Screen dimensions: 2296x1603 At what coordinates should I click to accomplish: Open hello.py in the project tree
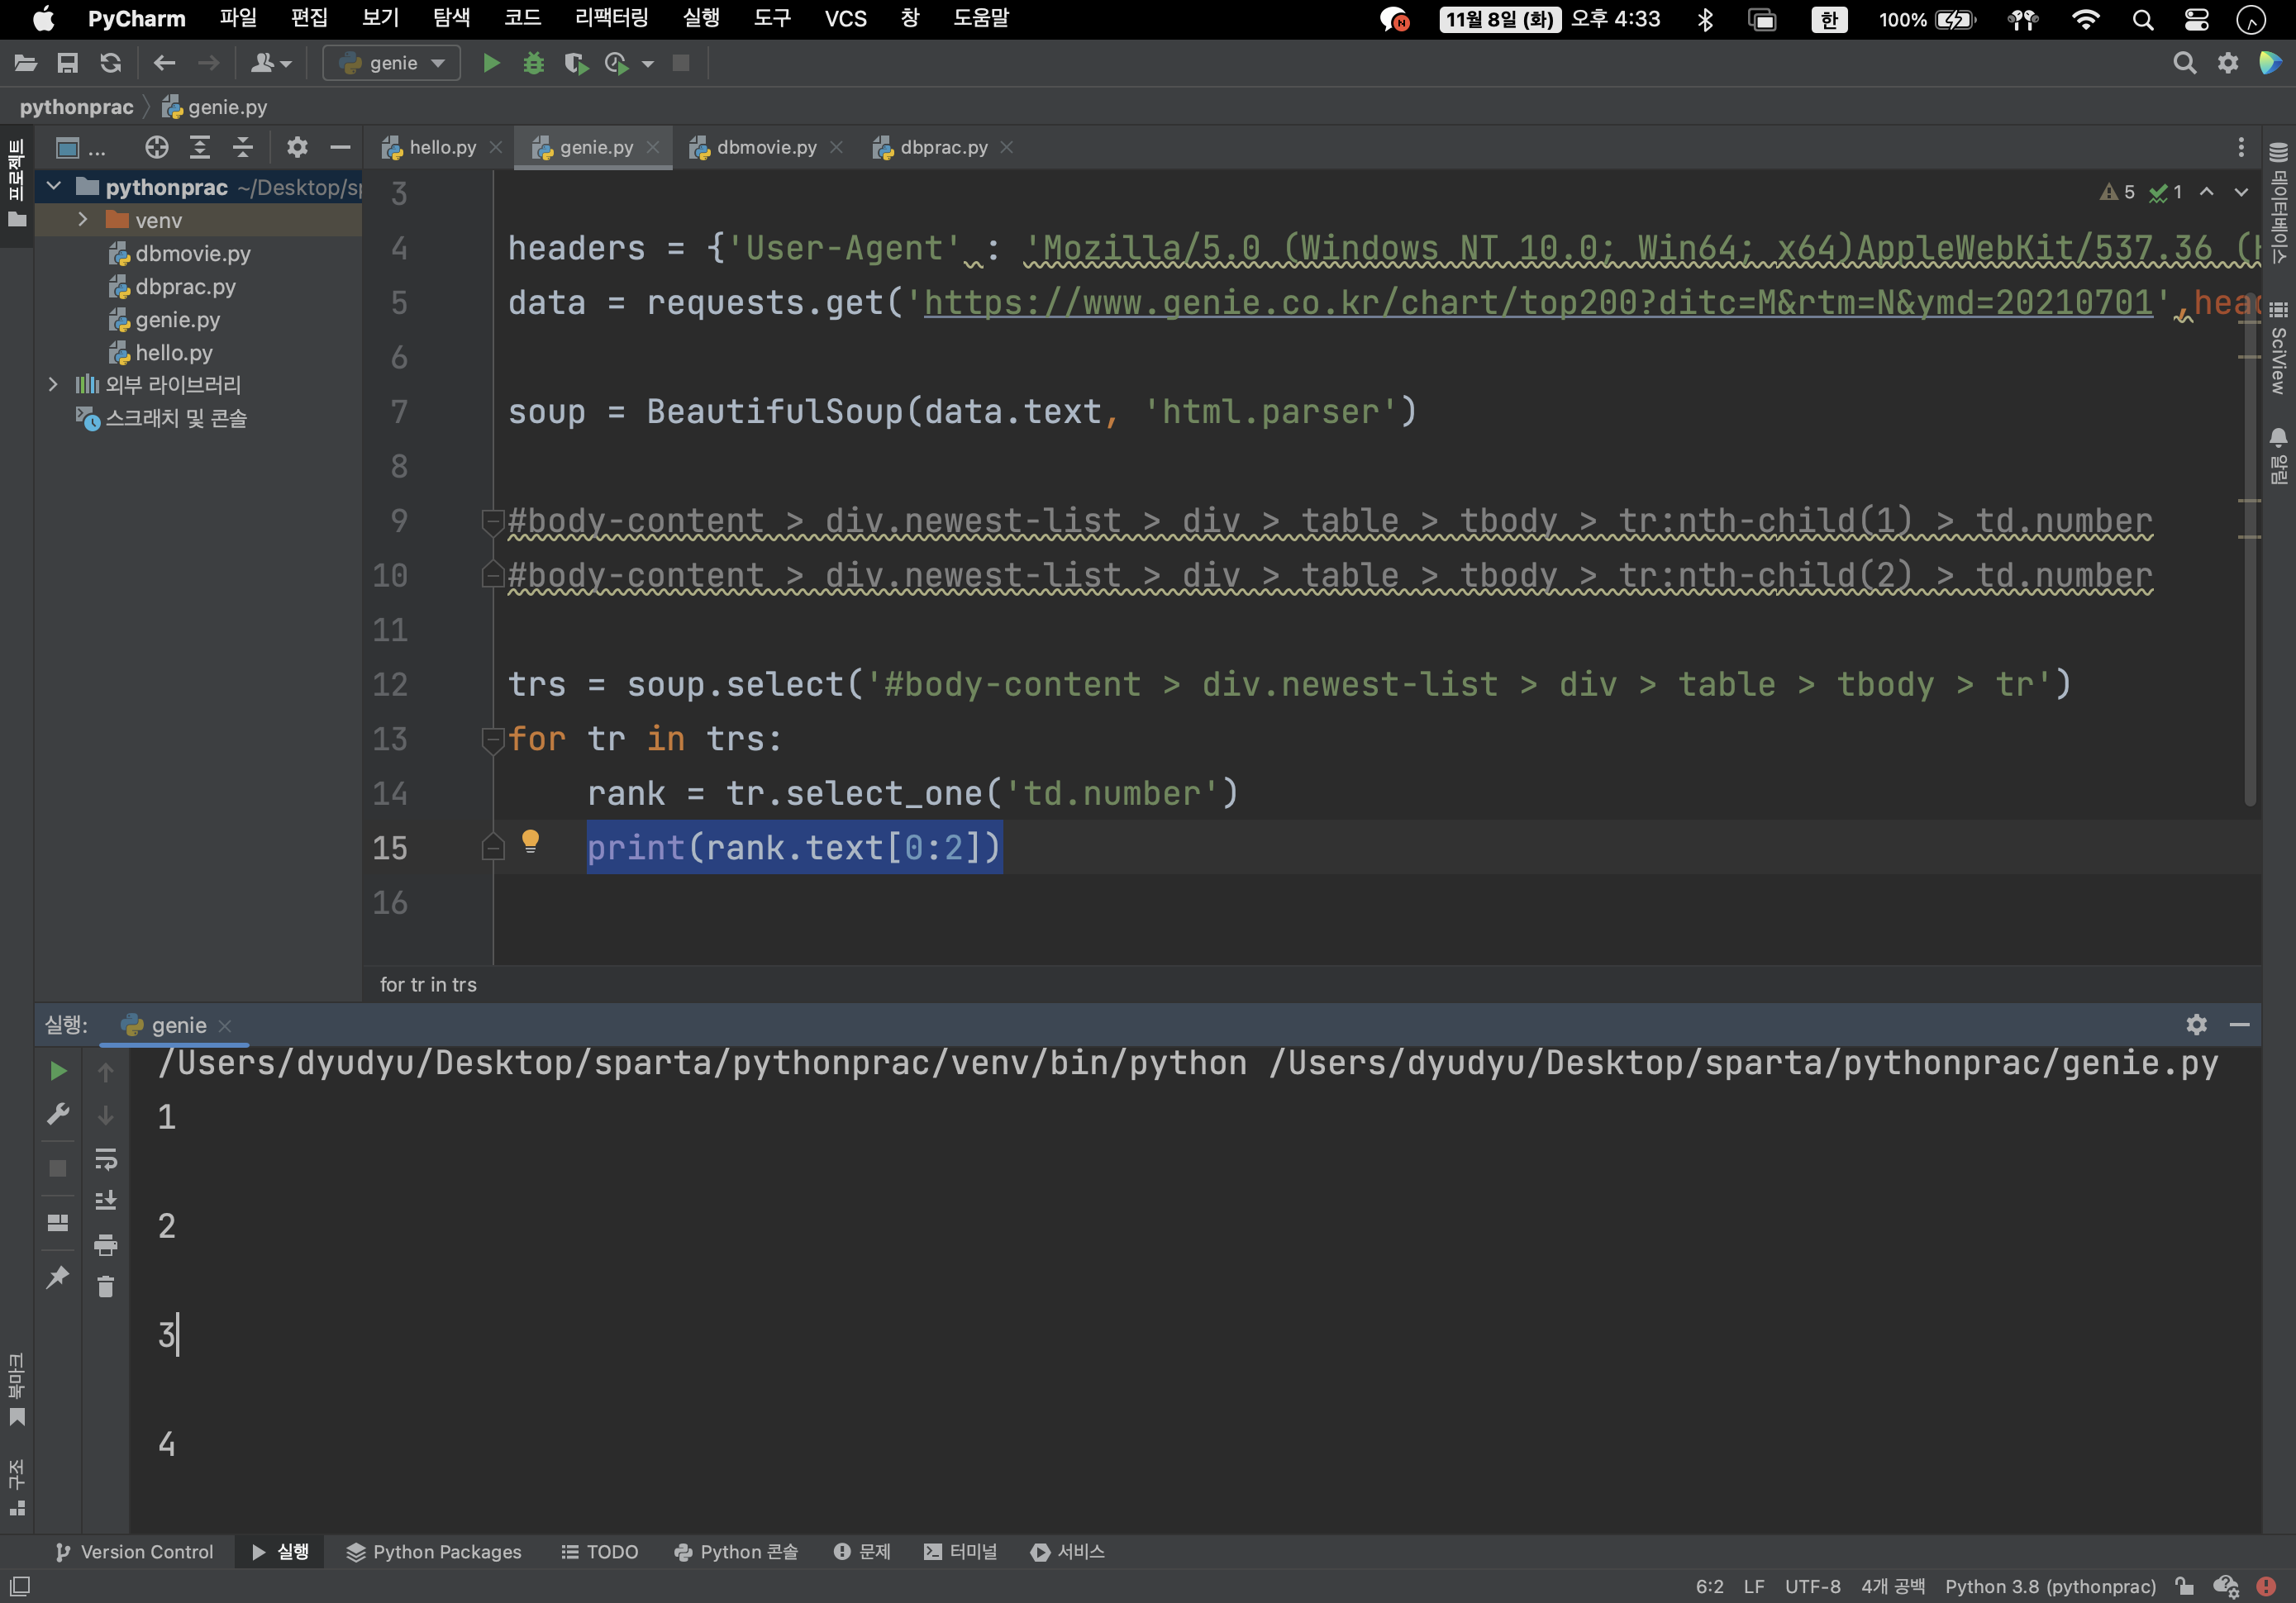click(x=174, y=353)
